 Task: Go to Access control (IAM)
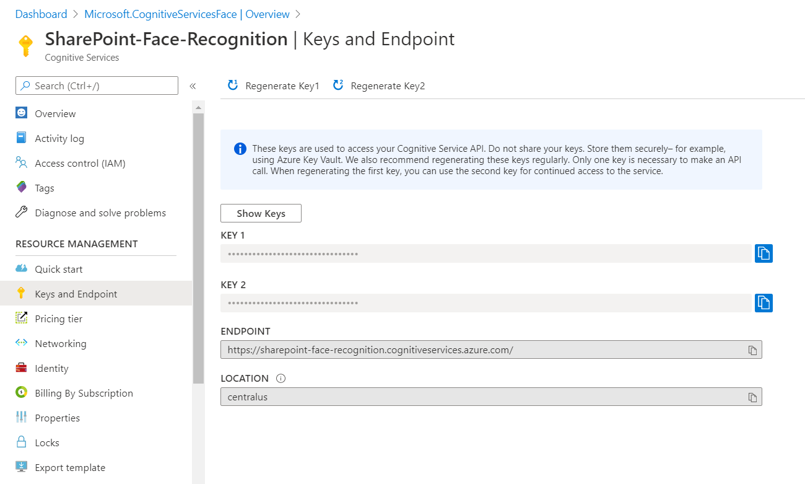click(x=80, y=164)
